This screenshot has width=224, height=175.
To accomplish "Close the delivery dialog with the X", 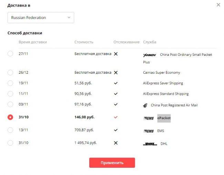I will (218, 5).
